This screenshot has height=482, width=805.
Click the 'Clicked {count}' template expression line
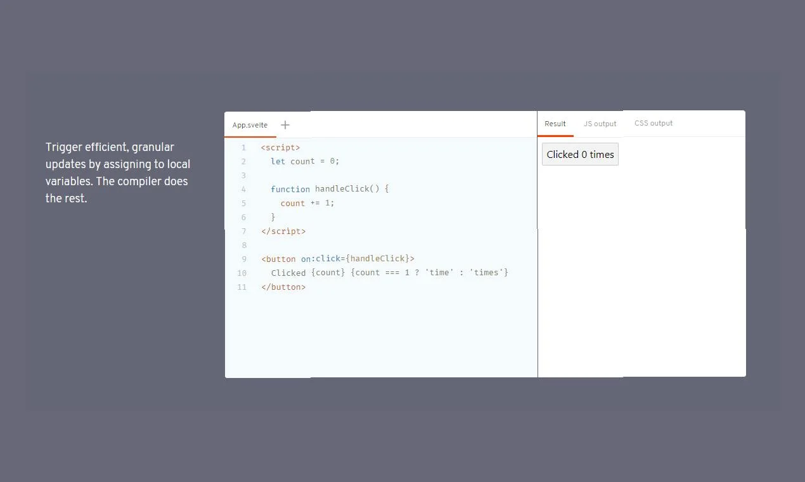pyautogui.click(x=390, y=273)
